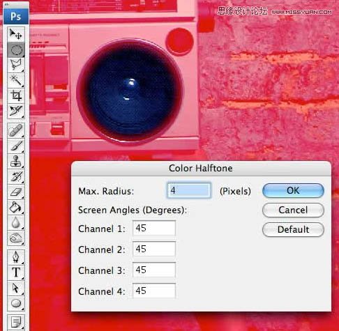Select the Ellipse shape tool
339x331 pixels.
(16, 303)
